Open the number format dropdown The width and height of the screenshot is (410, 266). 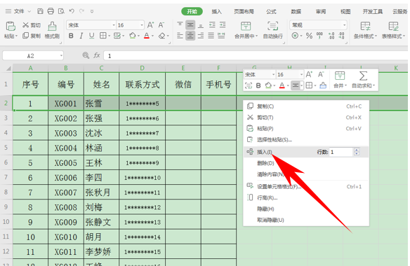[x=345, y=25]
